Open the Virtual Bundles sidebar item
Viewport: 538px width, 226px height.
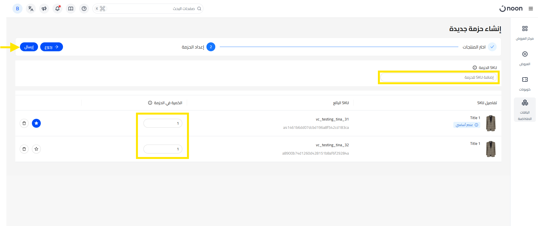click(x=525, y=110)
